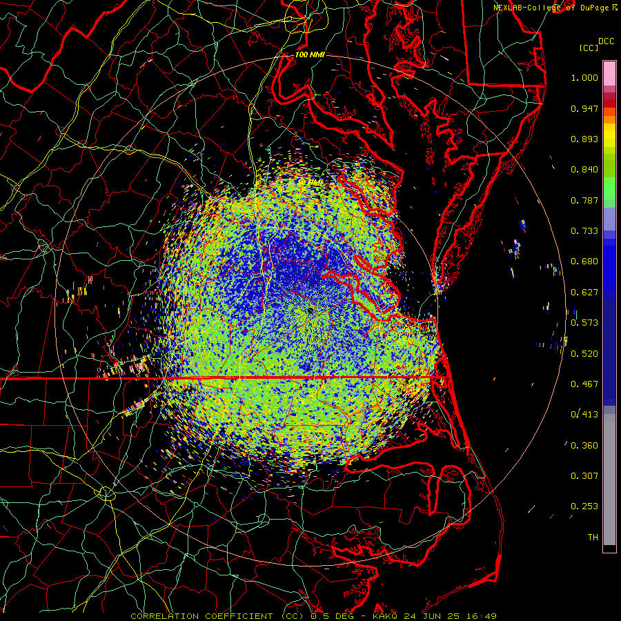Screen dimensions: 621x621
Task: Click the 0.947 scale value
Action: tap(584, 108)
